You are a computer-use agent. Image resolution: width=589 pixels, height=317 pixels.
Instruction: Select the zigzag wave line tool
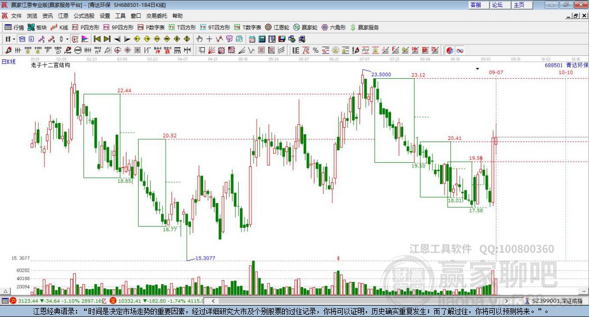coord(251,50)
